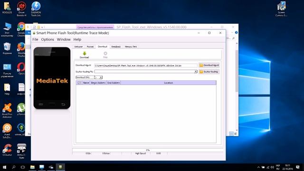The width and height of the screenshot is (304, 171).
Task: Click the green Download arrow icon
Action: tap(85, 54)
